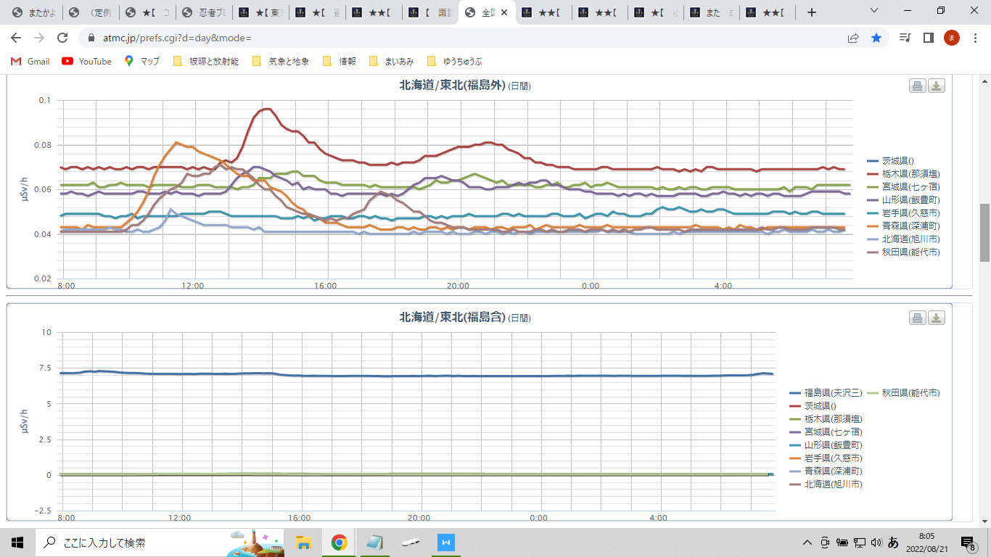Screen dimensions: 991x557
Task: Toggle 宮城県(七ヶ宿) series in 福島含 legend
Action: pos(826,432)
